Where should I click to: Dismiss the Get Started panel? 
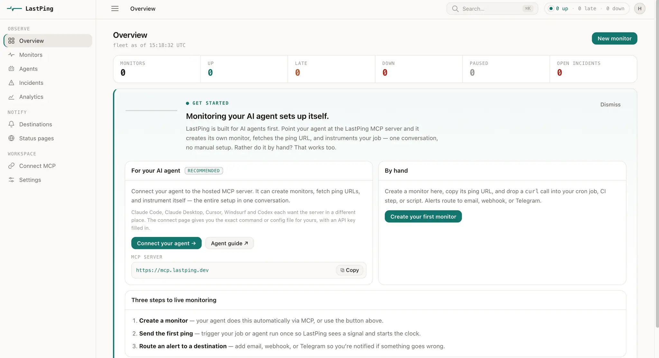tap(610, 105)
